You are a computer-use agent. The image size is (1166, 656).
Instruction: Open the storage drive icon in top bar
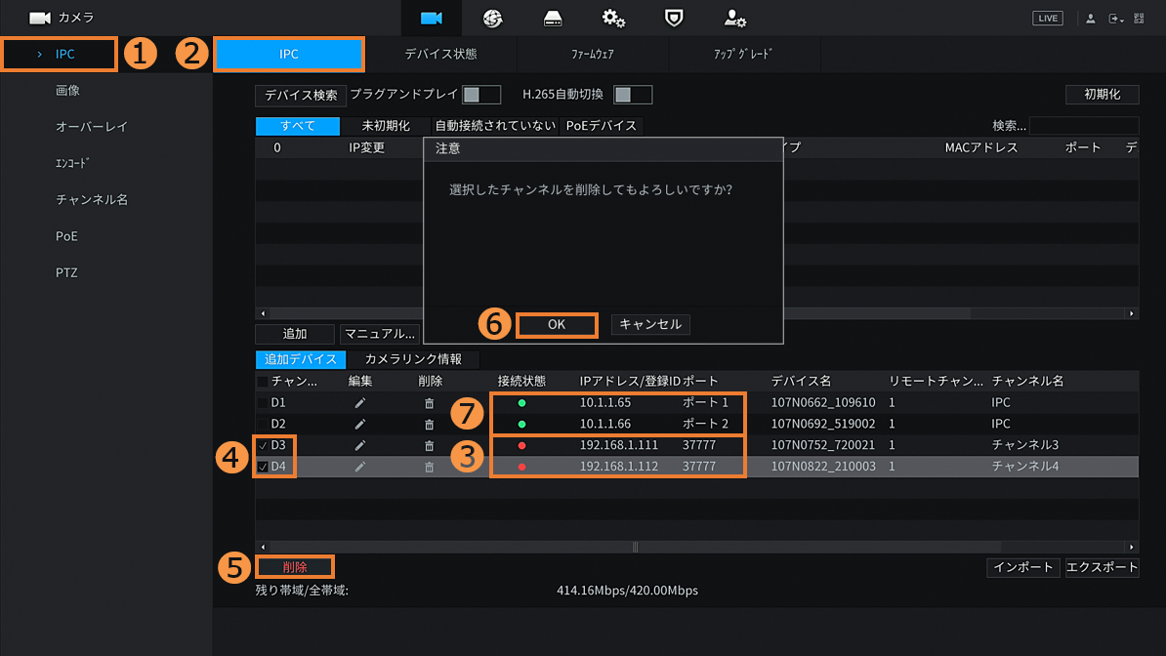click(x=553, y=19)
